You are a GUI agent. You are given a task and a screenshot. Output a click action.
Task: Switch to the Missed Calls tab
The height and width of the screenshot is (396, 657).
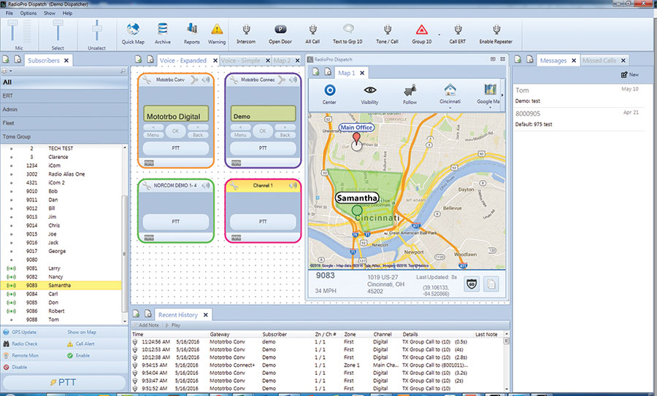tap(599, 61)
